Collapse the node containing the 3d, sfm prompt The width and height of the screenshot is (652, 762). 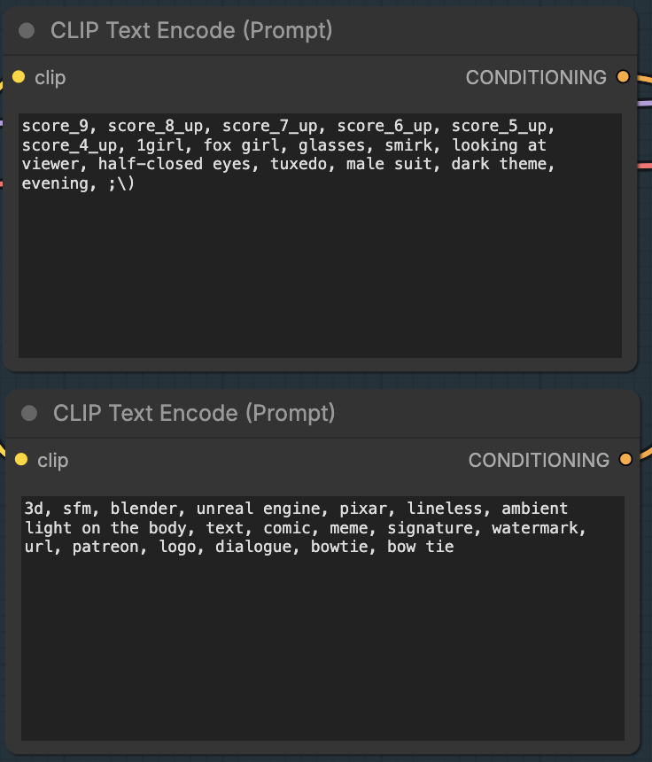(x=29, y=414)
